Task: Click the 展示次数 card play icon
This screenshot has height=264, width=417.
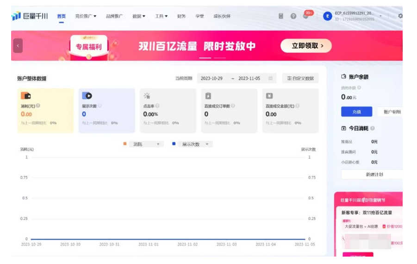Action: tap(87, 95)
